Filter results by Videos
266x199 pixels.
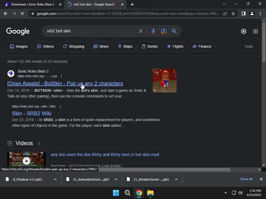(x=45, y=46)
